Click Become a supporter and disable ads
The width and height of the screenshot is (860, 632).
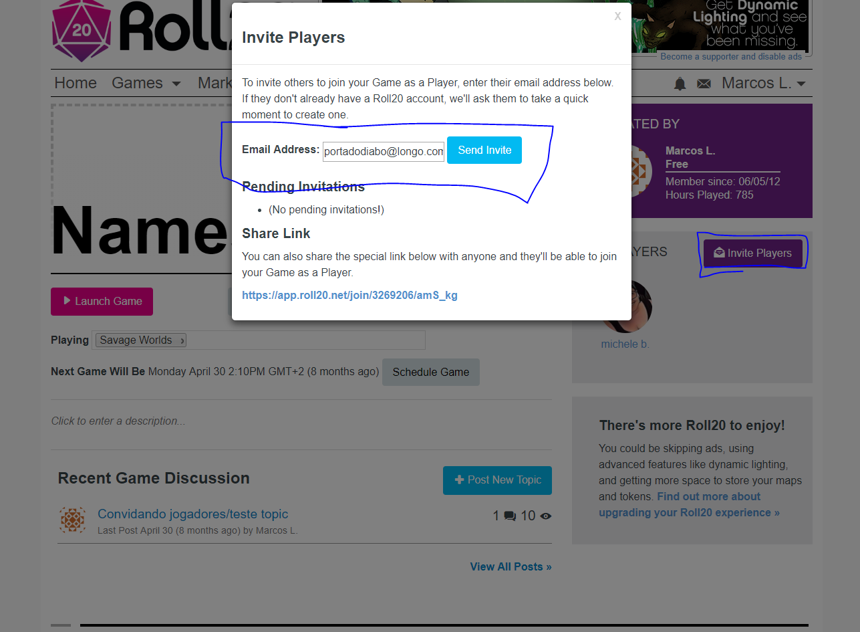tap(731, 57)
